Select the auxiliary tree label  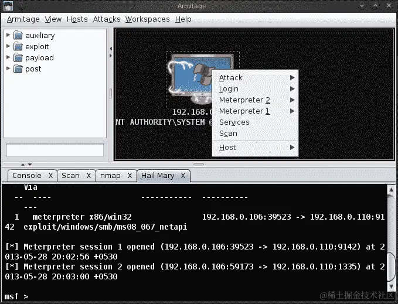(x=40, y=36)
